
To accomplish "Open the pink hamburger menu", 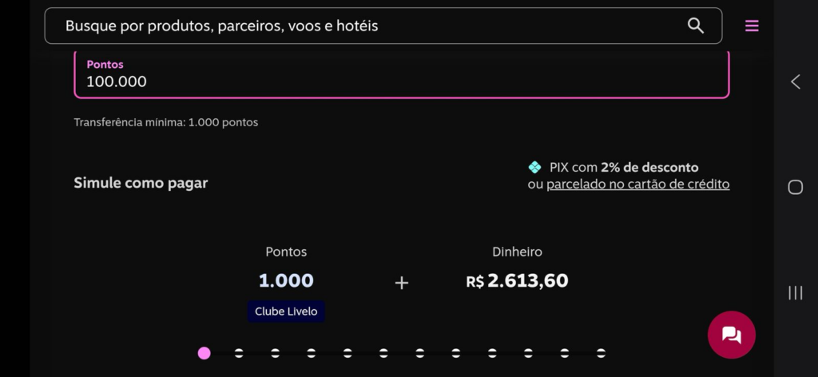I will pyautogui.click(x=752, y=26).
